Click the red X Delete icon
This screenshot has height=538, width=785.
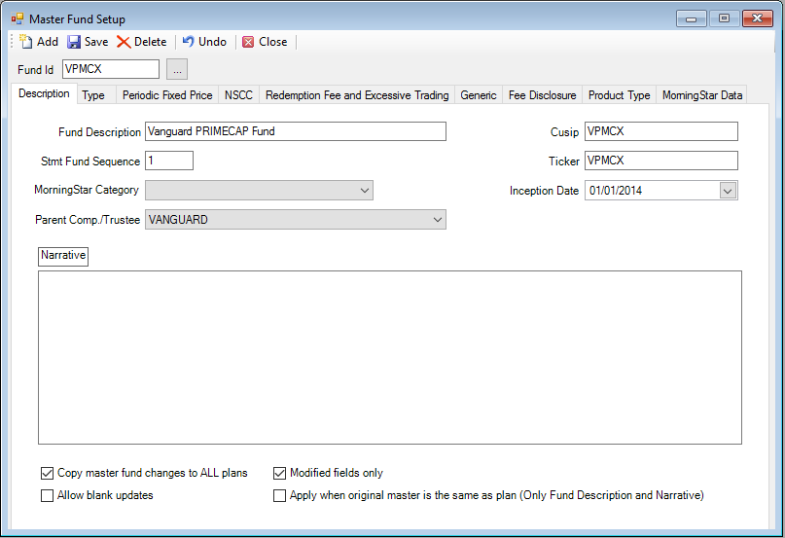coord(124,42)
